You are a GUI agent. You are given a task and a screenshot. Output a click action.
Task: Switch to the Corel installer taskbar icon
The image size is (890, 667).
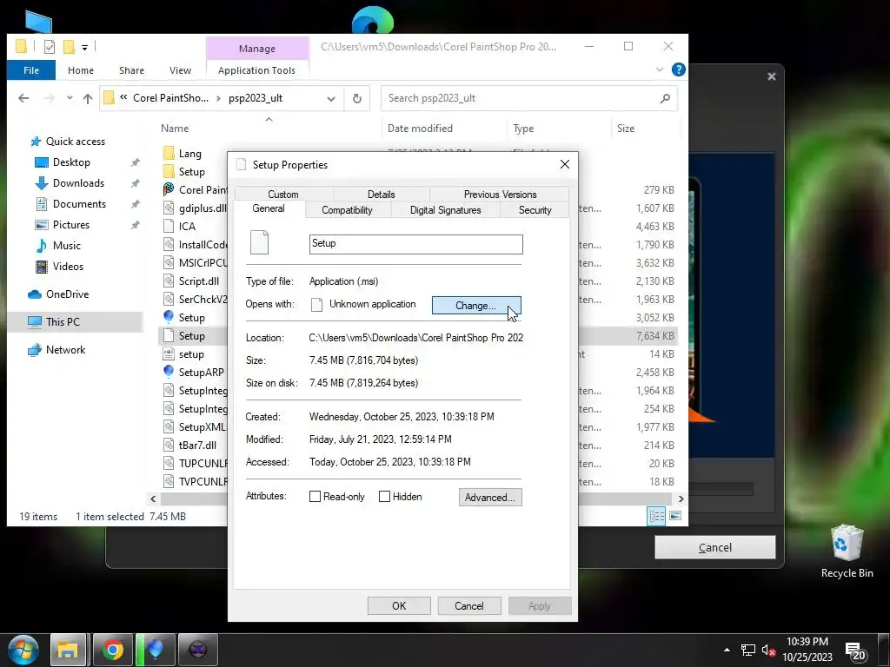[x=155, y=650]
